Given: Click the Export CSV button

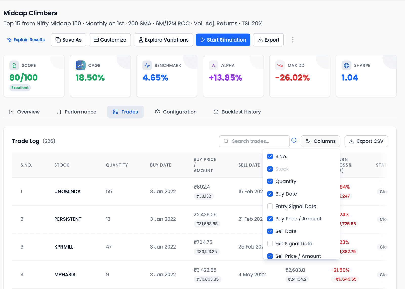Looking at the screenshot, I should click(x=366, y=141).
